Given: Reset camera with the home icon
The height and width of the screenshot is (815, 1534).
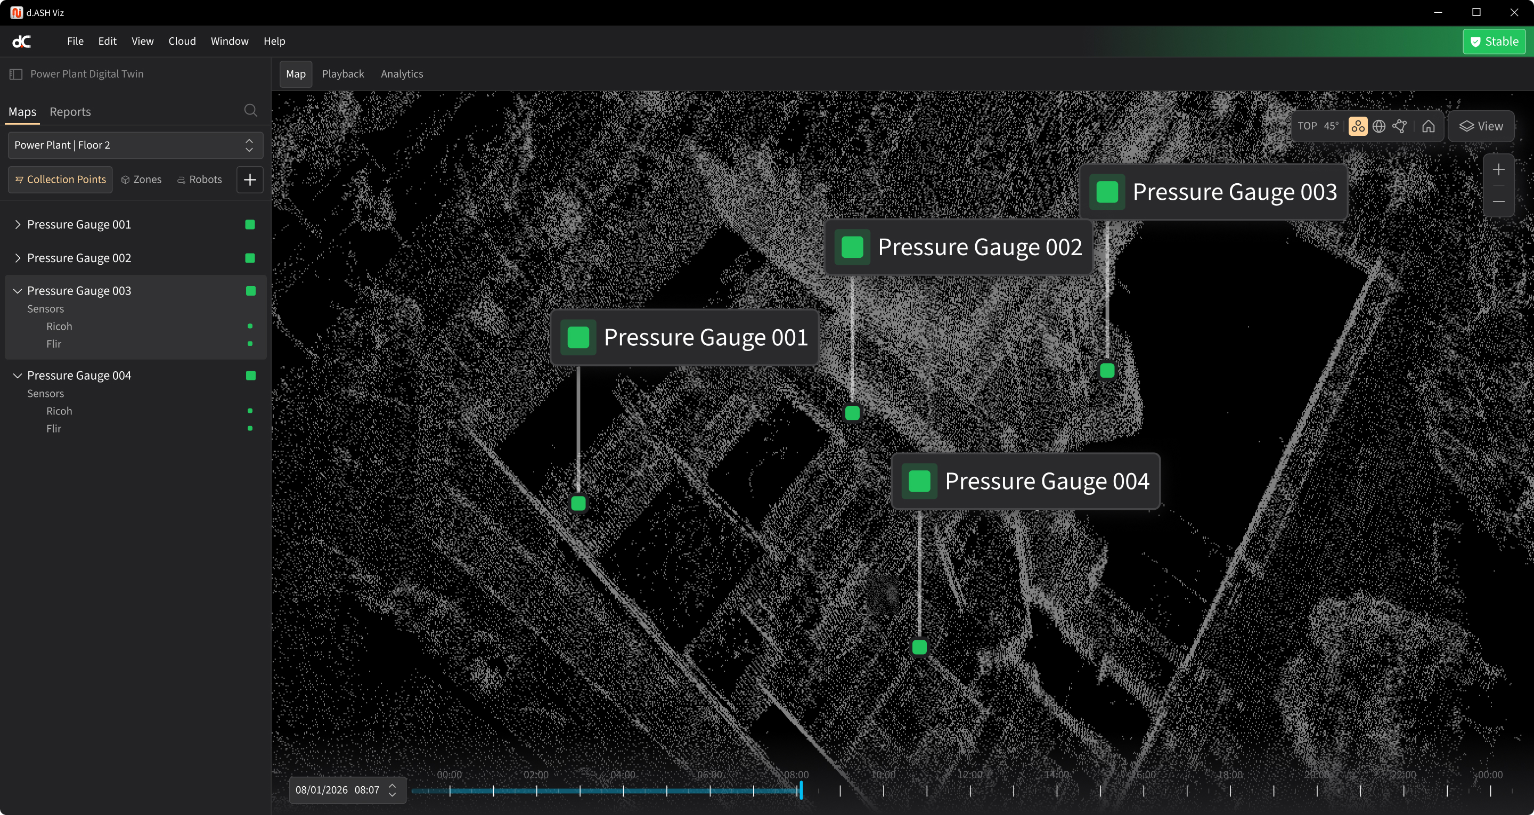Looking at the screenshot, I should click(1428, 126).
